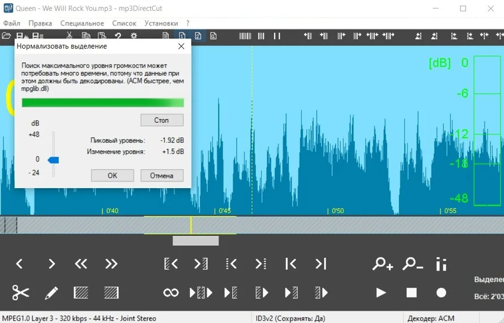504x323 pixels.
Task: Zoom out with the magnifier minus icon
Action: pos(412,264)
